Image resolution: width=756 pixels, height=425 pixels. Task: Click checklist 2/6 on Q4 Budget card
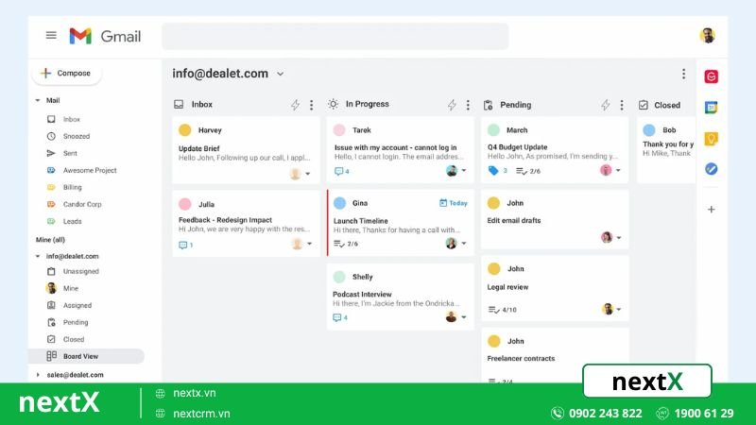(x=528, y=171)
